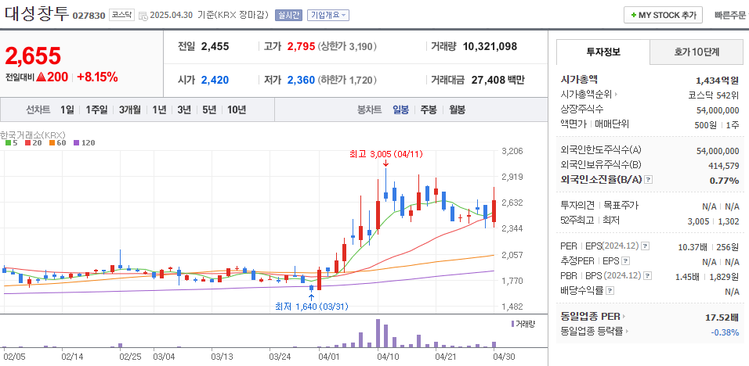Select the 1년 line chart period
The width and height of the screenshot is (749, 366).
pyautogui.click(x=159, y=109)
